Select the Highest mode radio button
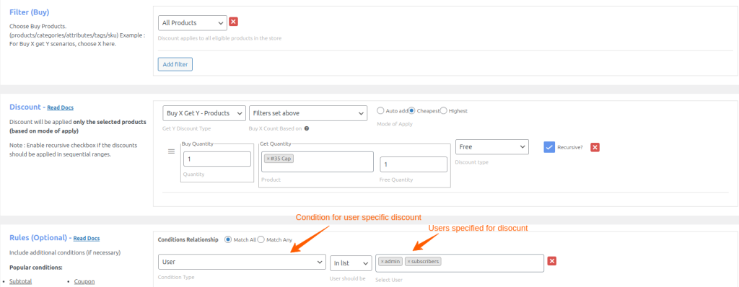Image resolution: width=739 pixels, height=287 pixels. pyautogui.click(x=444, y=111)
